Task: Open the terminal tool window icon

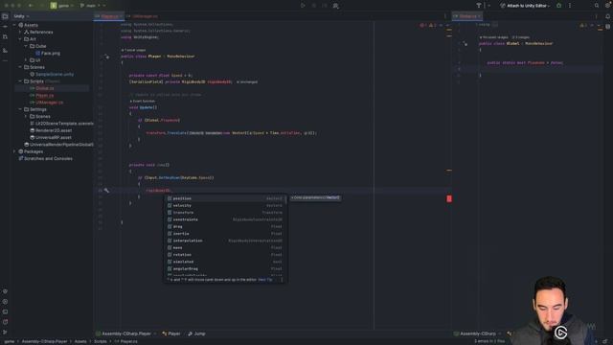Action: pos(5,311)
